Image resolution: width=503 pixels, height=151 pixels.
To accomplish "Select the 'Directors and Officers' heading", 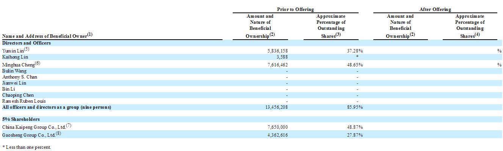I will pos(26,43).
